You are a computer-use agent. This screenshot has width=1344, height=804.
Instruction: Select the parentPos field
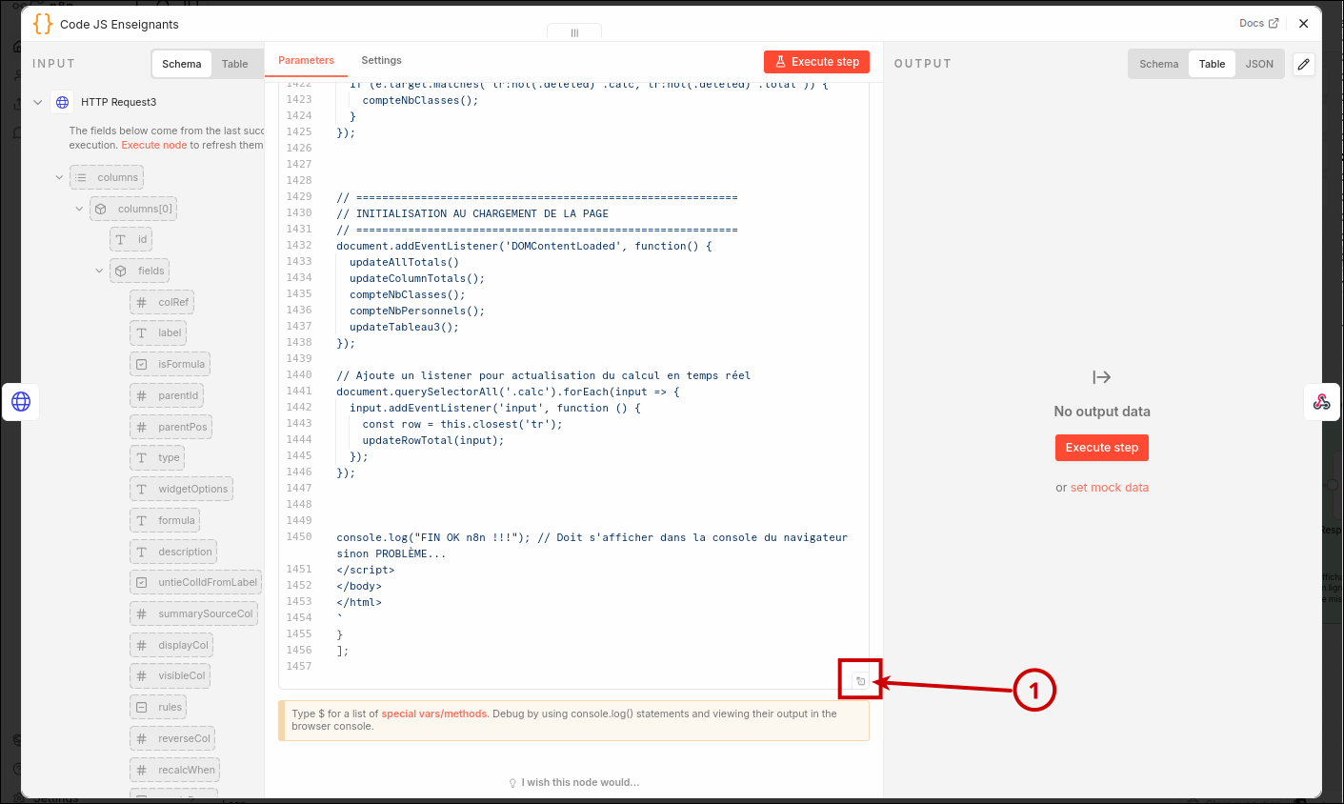tap(171, 427)
